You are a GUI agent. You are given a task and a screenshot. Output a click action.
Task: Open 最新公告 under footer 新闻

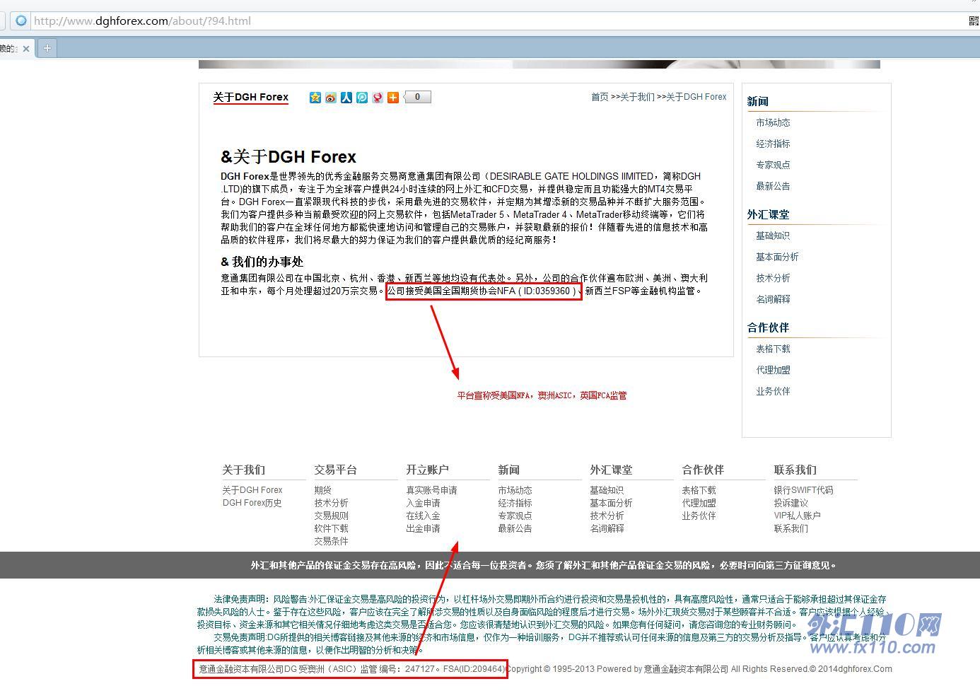click(515, 528)
